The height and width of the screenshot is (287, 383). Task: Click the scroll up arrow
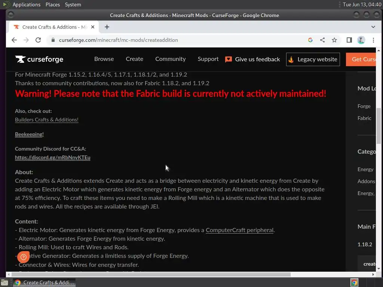[379, 50]
